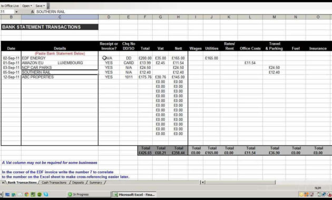The width and height of the screenshot is (332, 200).
Task: Switch to the Summary sheet tab
Action: tap(95, 183)
